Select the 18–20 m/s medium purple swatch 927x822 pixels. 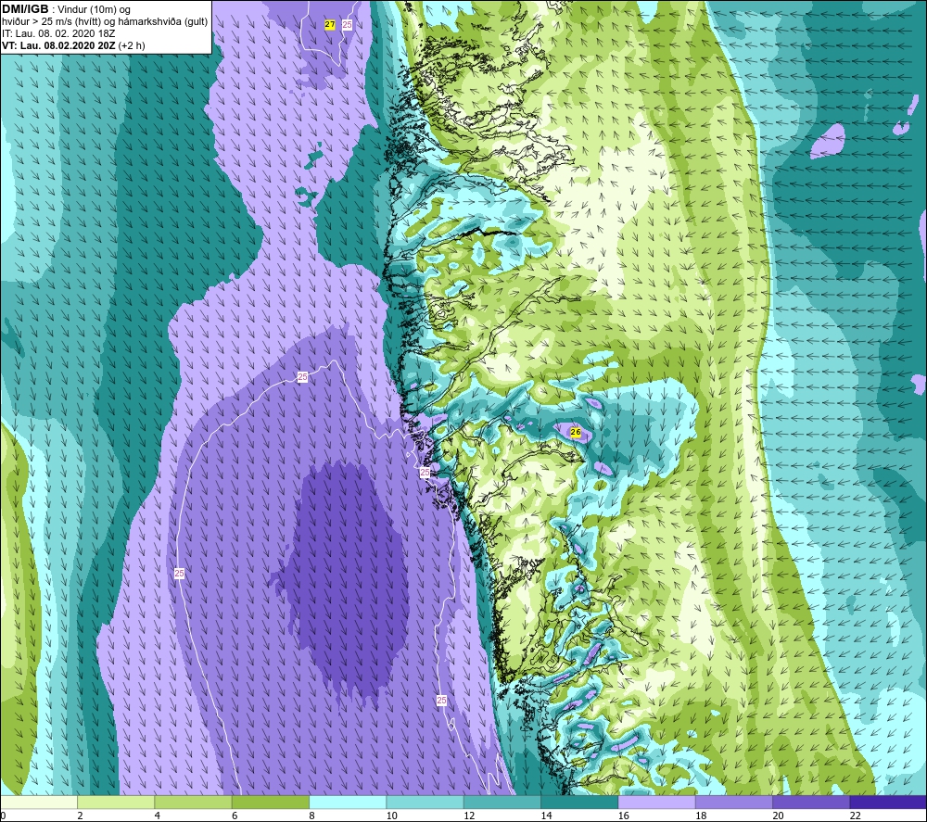tap(733, 802)
